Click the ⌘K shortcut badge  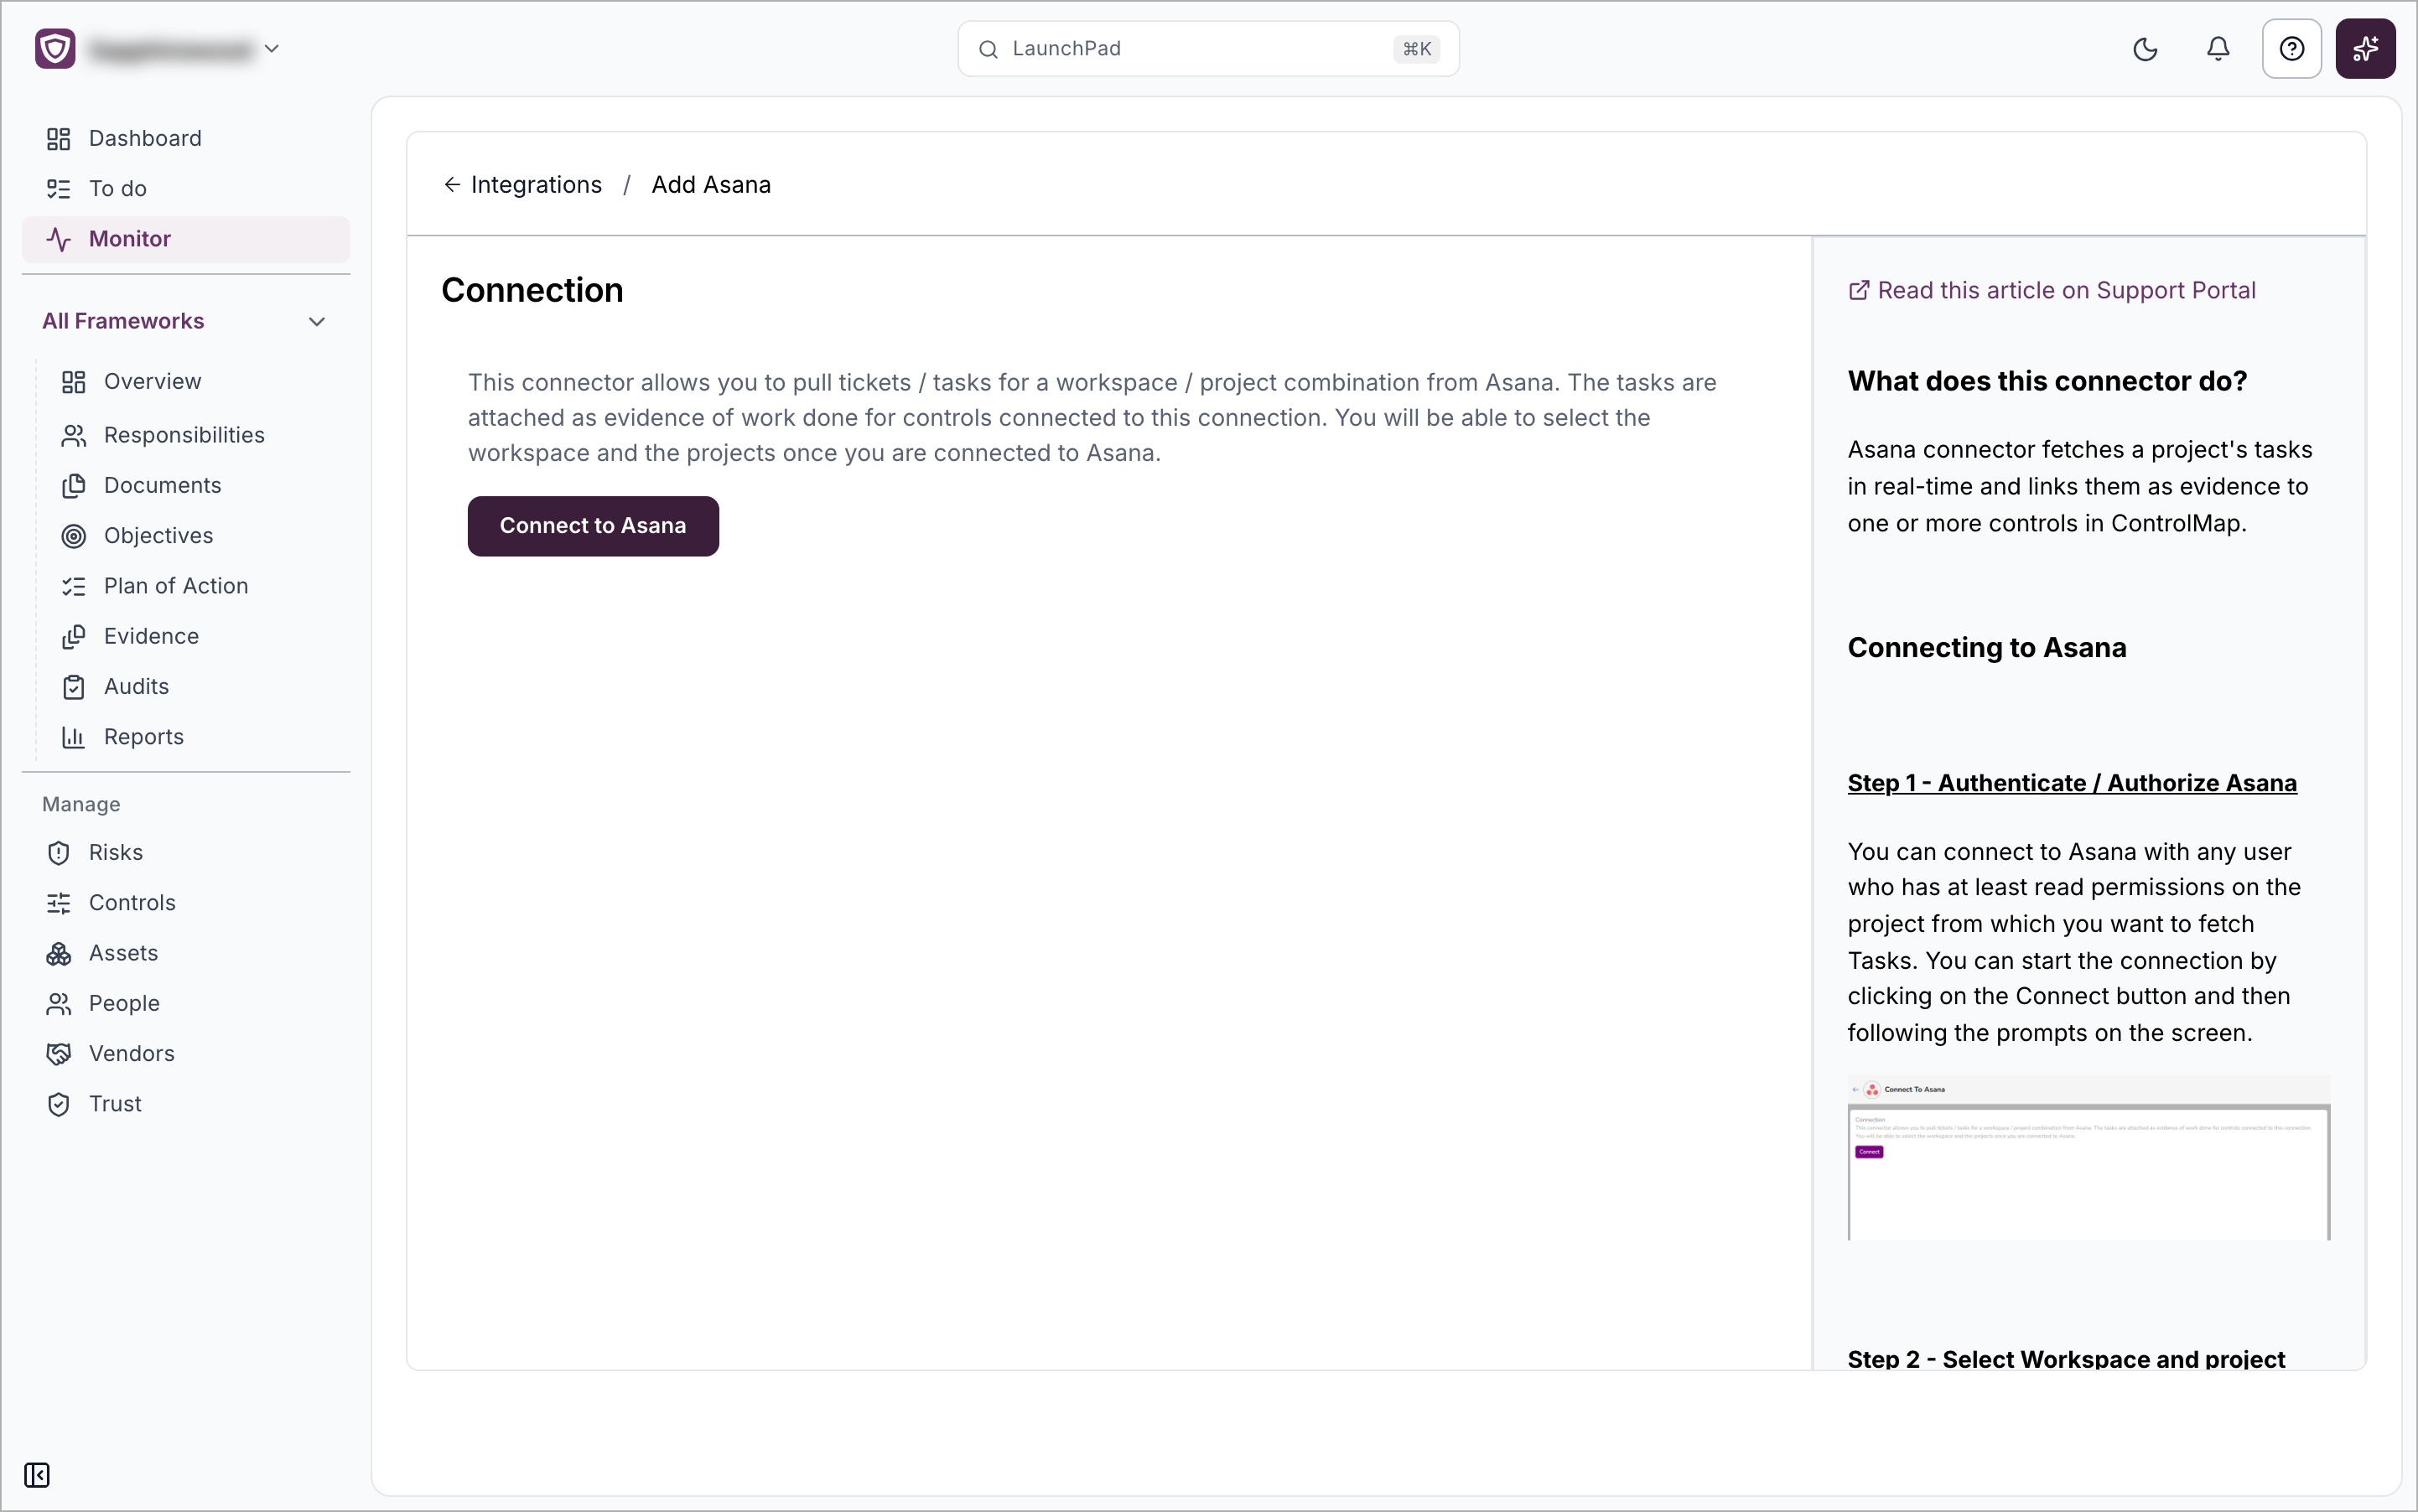click(x=1417, y=49)
